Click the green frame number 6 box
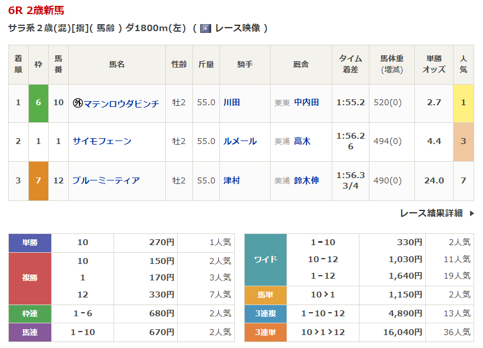 click(x=38, y=103)
